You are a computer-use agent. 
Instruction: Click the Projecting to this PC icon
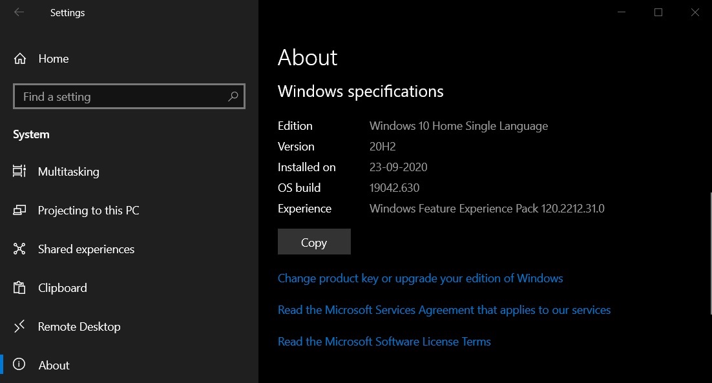click(x=19, y=211)
